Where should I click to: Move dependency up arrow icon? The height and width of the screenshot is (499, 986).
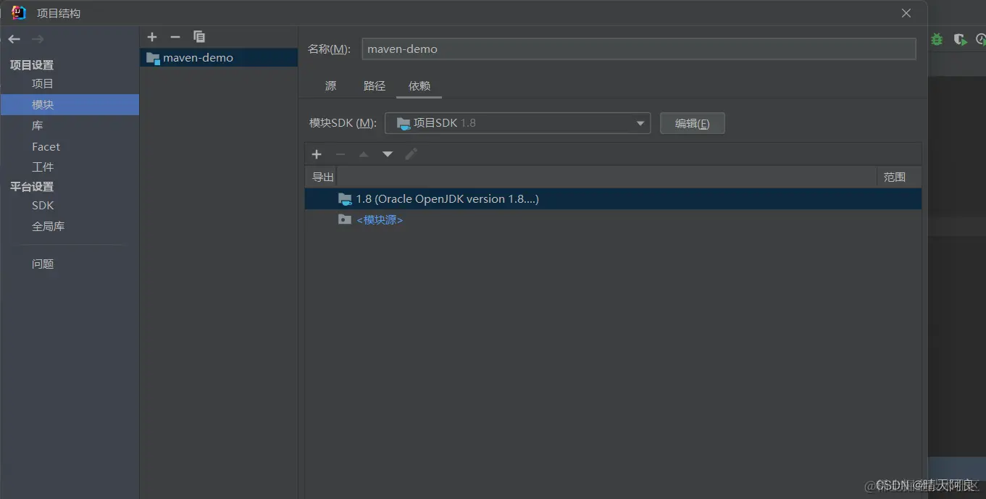click(364, 154)
